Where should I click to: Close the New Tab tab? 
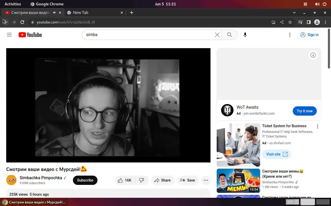pyautogui.click(x=122, y=13)
